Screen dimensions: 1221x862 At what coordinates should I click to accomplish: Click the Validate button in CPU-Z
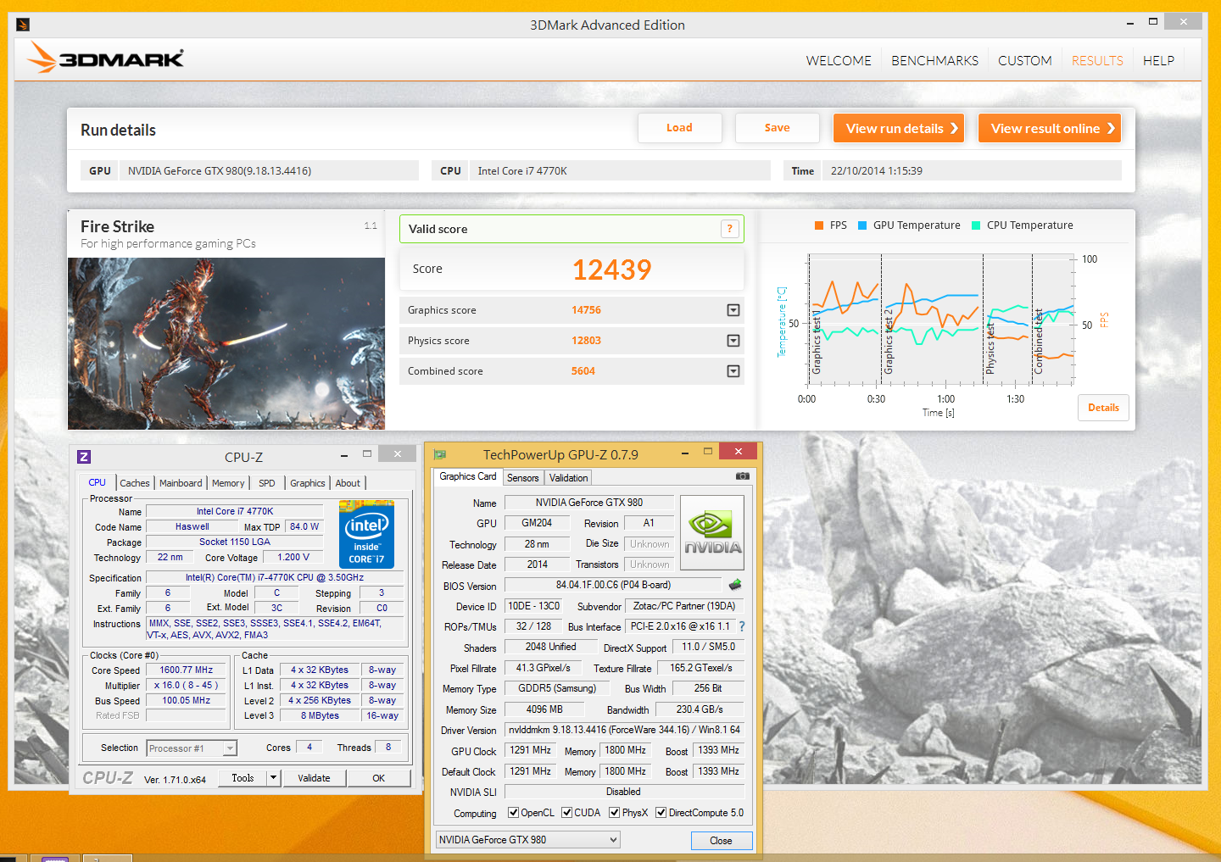(x=314, y=777)
